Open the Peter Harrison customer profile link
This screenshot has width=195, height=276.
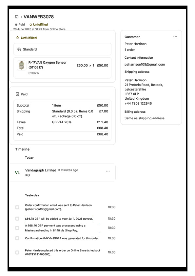coord(135,44)
